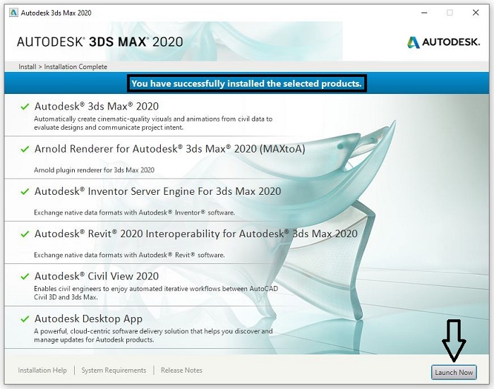This screenshot has width=494, height=389.
Task: Click 'Exchange native data formats with Autodesk Inventor' text
Action: tap(134, 213)
